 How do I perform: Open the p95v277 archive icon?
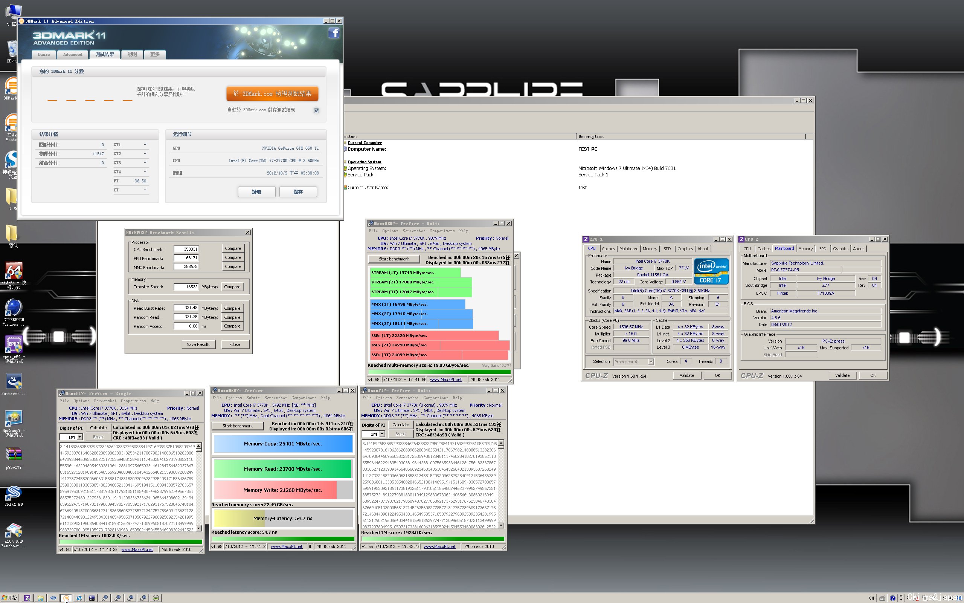coord(14,458)
